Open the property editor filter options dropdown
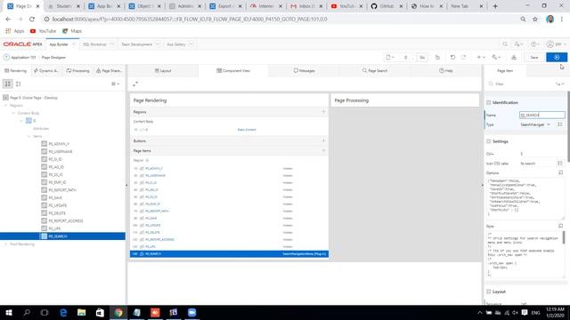The height and width of the screenshot is (320, 570). pos(560,84)
